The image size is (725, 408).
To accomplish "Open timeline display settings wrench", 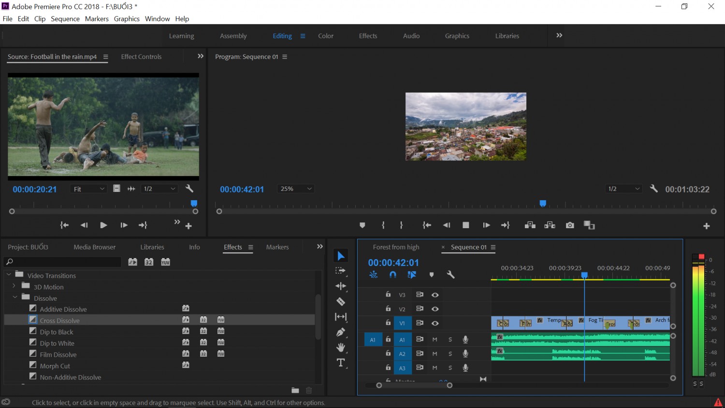I will pyautogui.click(x=450, y=275).
